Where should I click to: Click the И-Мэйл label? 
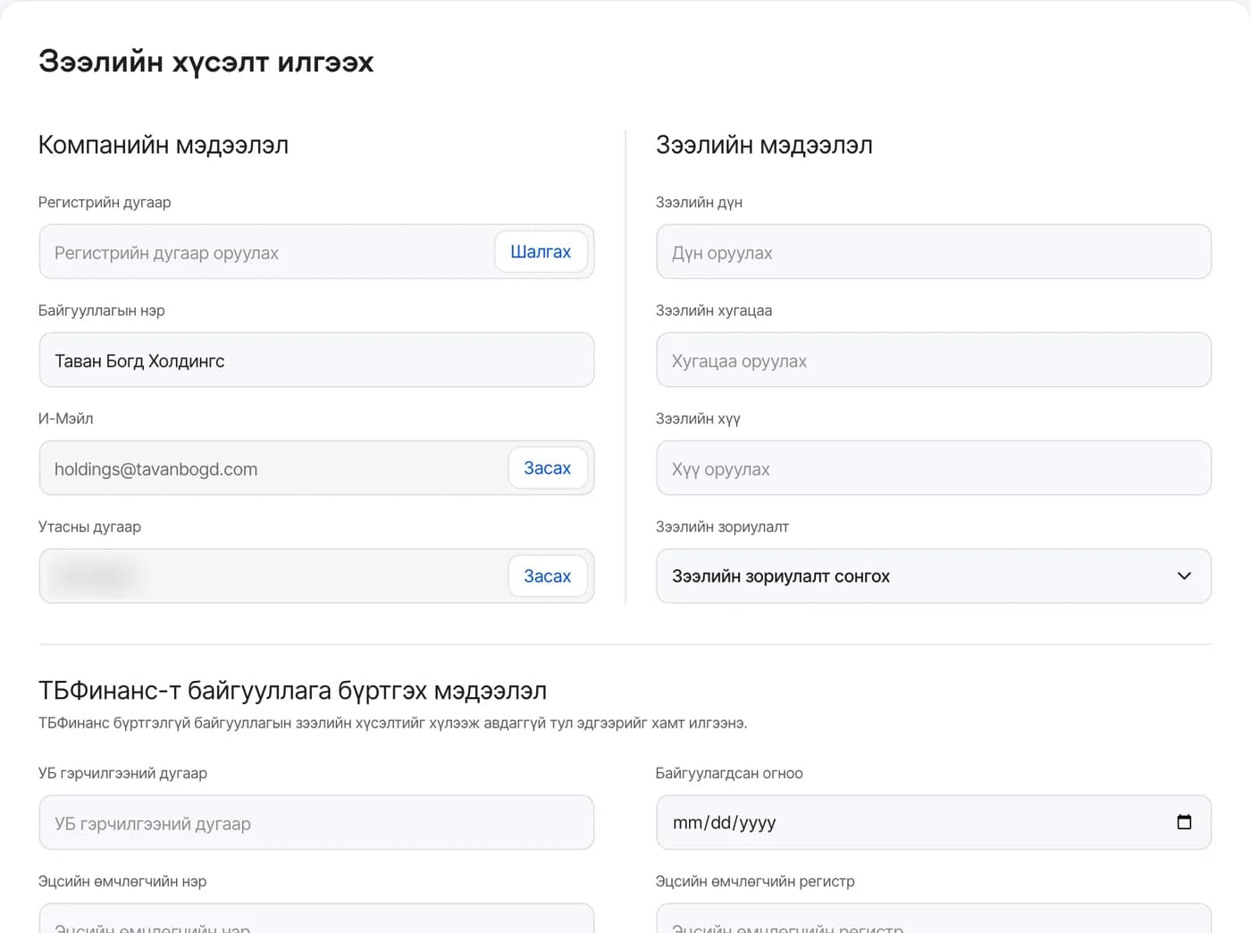tap(65, 418)
